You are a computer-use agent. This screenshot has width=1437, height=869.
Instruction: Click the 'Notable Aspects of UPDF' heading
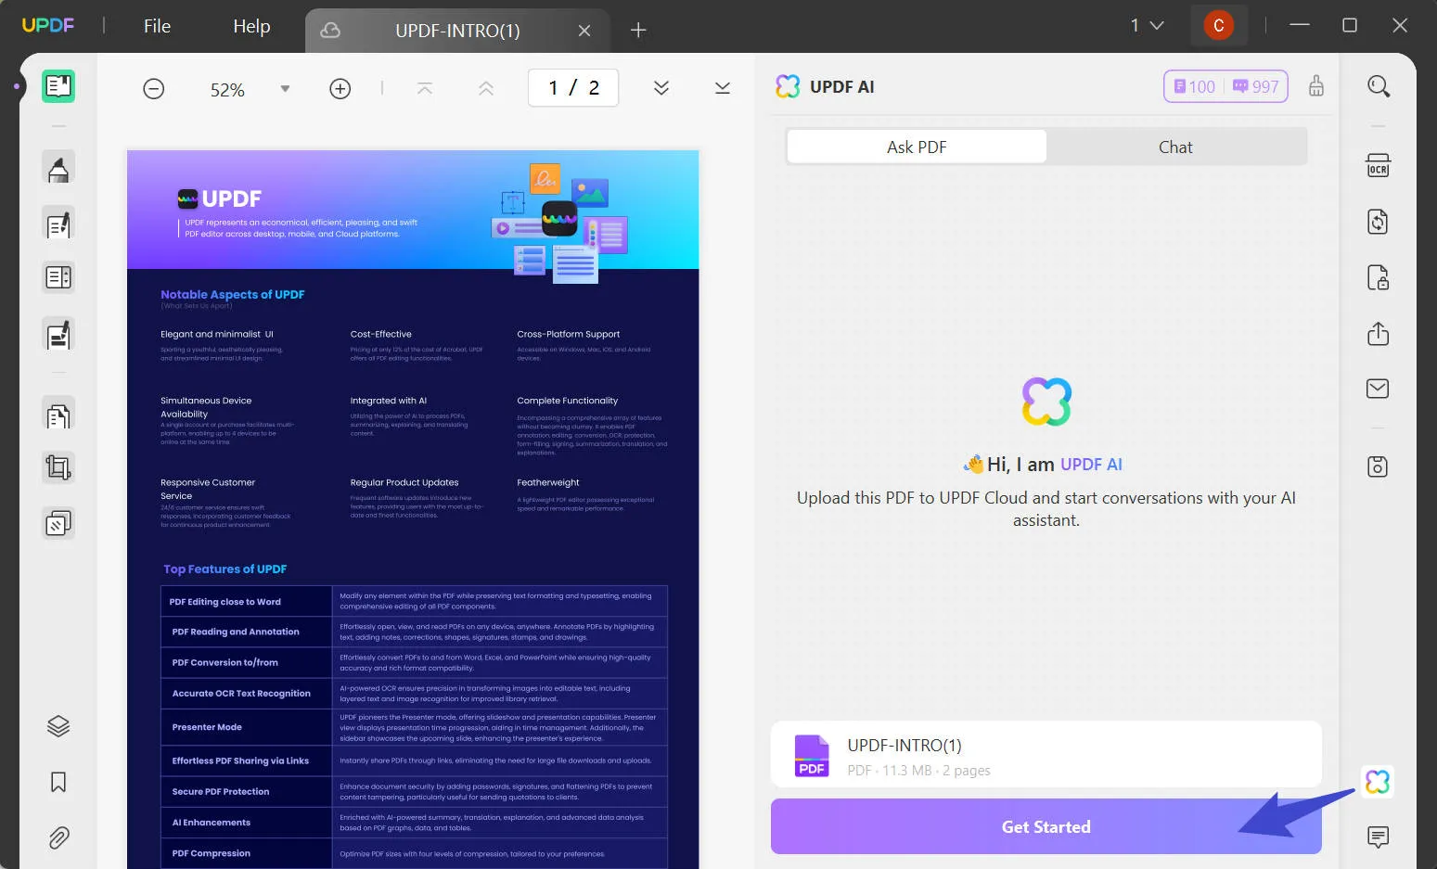coord(233,294)
